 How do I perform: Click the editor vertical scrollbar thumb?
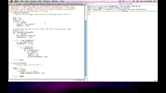tap(86, 48)
